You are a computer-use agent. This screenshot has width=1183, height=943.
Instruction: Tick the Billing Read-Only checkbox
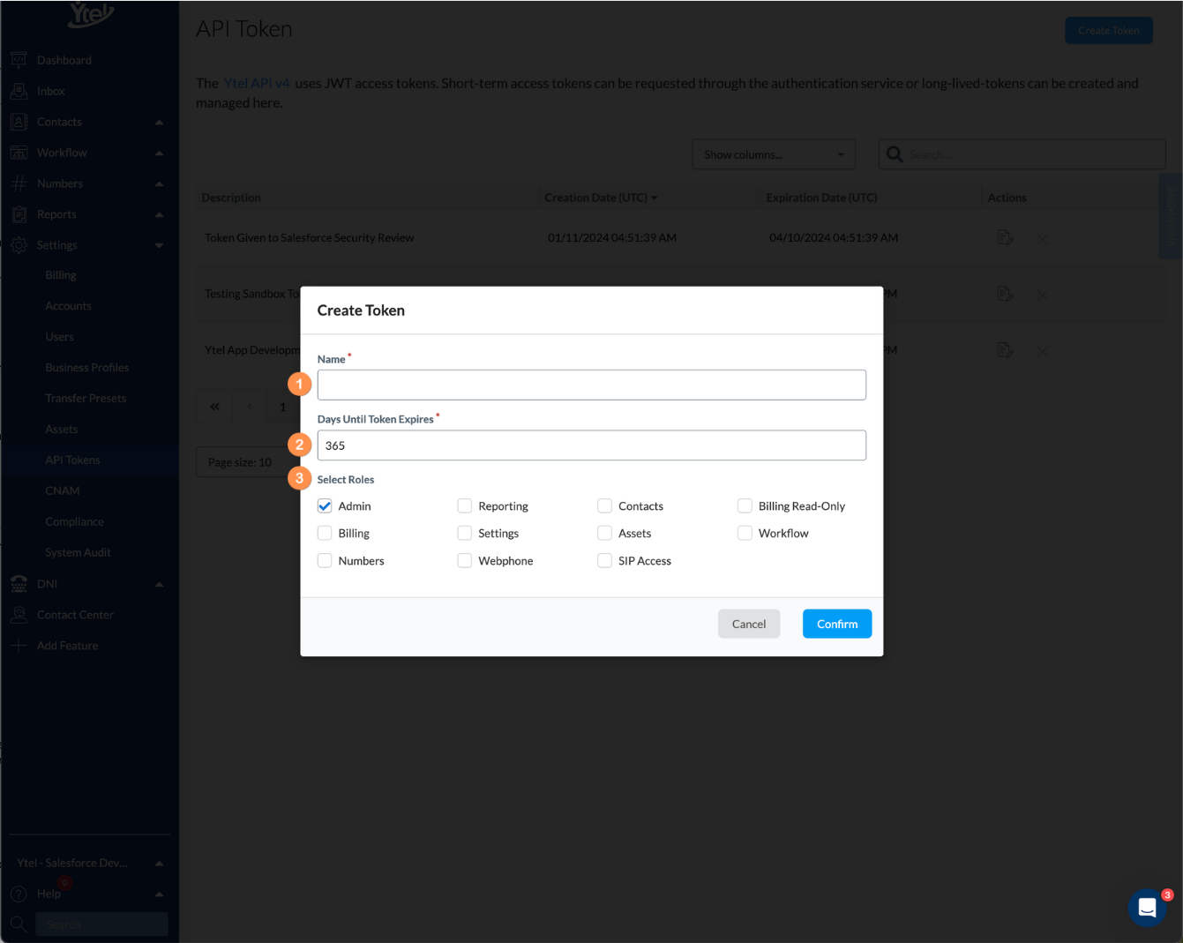click(x=745, y=505)
